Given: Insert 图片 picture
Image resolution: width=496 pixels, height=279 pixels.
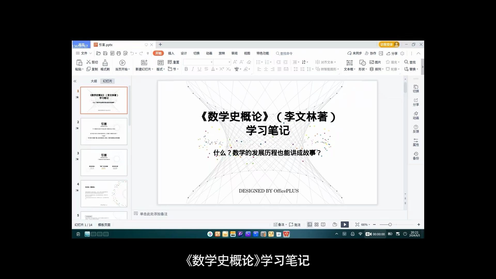Looking at the screenshot, I should (x=375, y=62).
